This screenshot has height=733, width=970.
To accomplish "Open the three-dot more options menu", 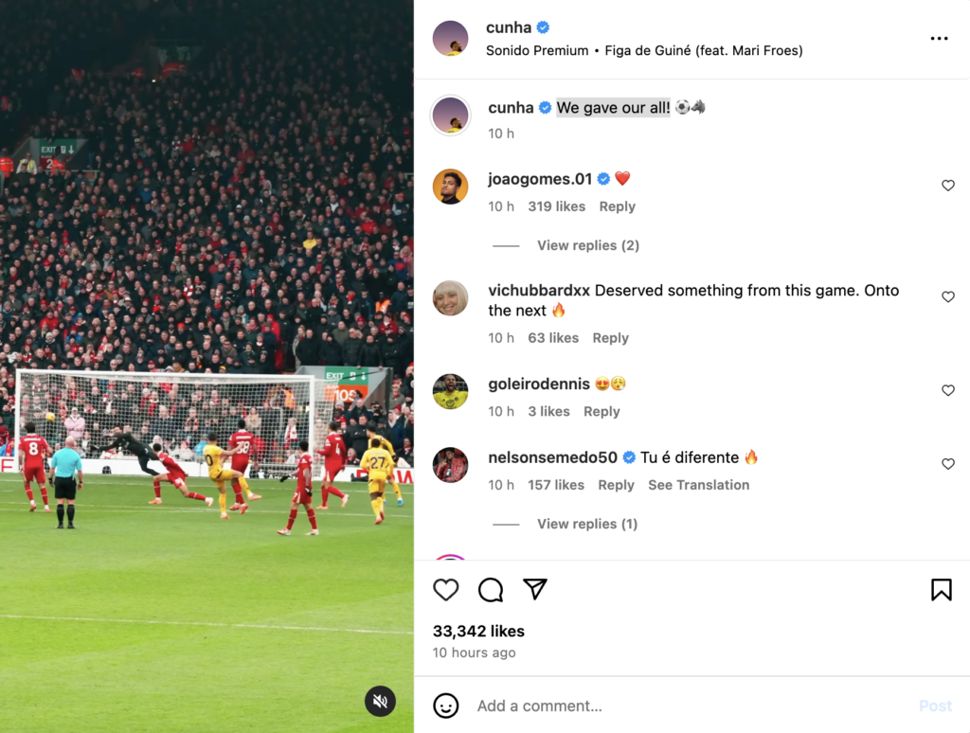I will point(939,38).
